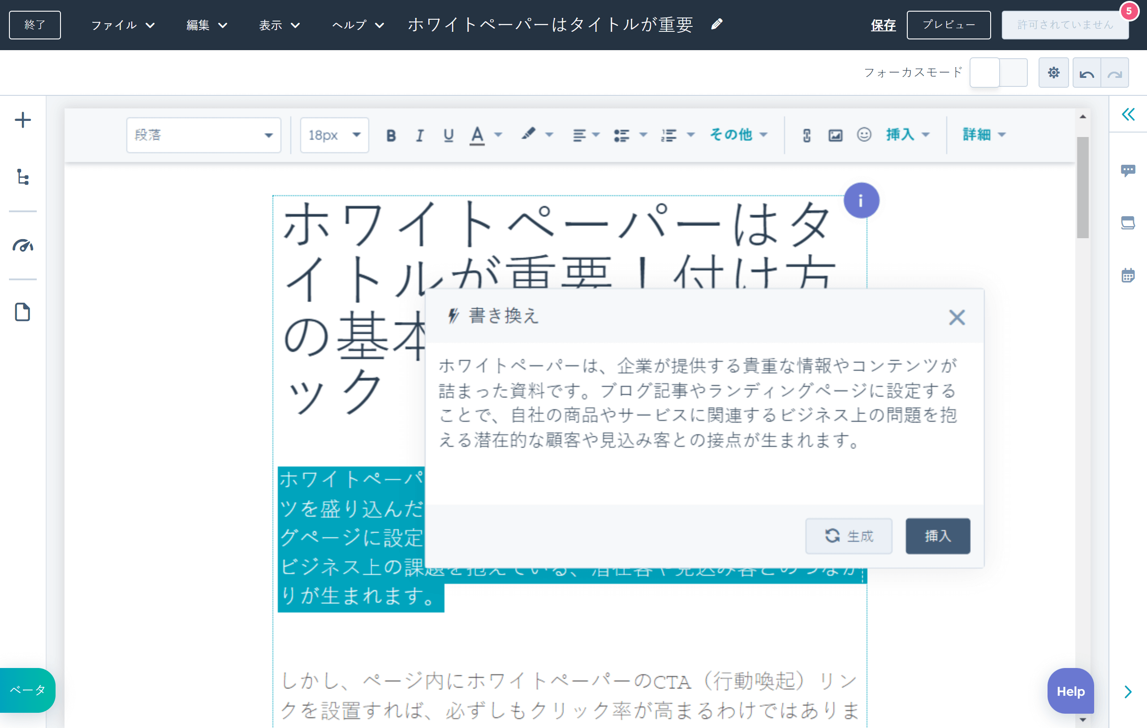Screen dimensions: 1147x728
Task: Click the dark 挿入 button in popup
Action: pos(937,536)
